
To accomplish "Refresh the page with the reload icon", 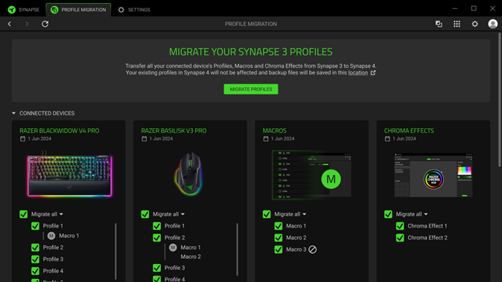I will [x=45, y=24].
